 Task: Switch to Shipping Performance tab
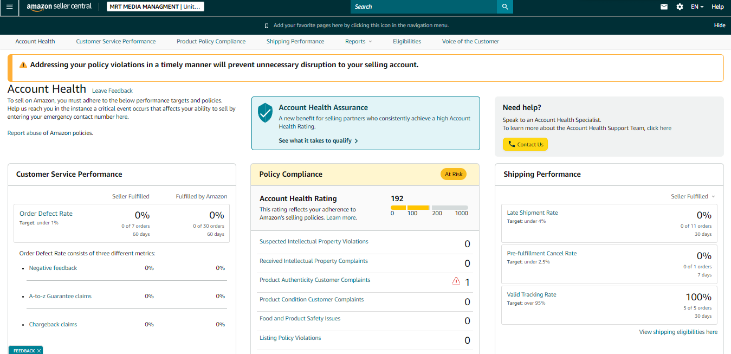point(295,41)
